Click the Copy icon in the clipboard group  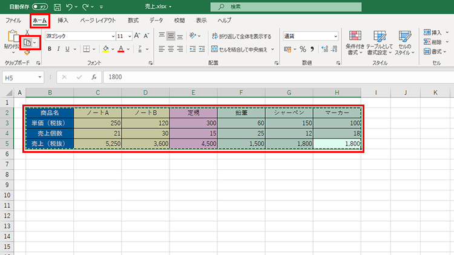pyautogui.click(x=27, y=43)
